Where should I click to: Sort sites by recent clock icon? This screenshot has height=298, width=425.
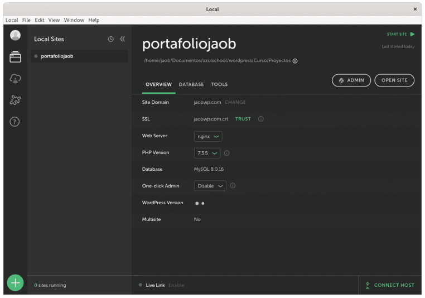click(110, 39)
